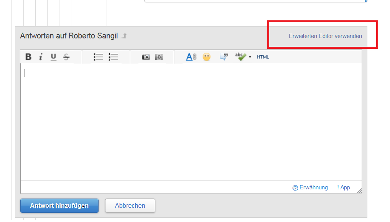Open the emoticon picker
This screenshot has width=390, height=222.
coord(206,57)
